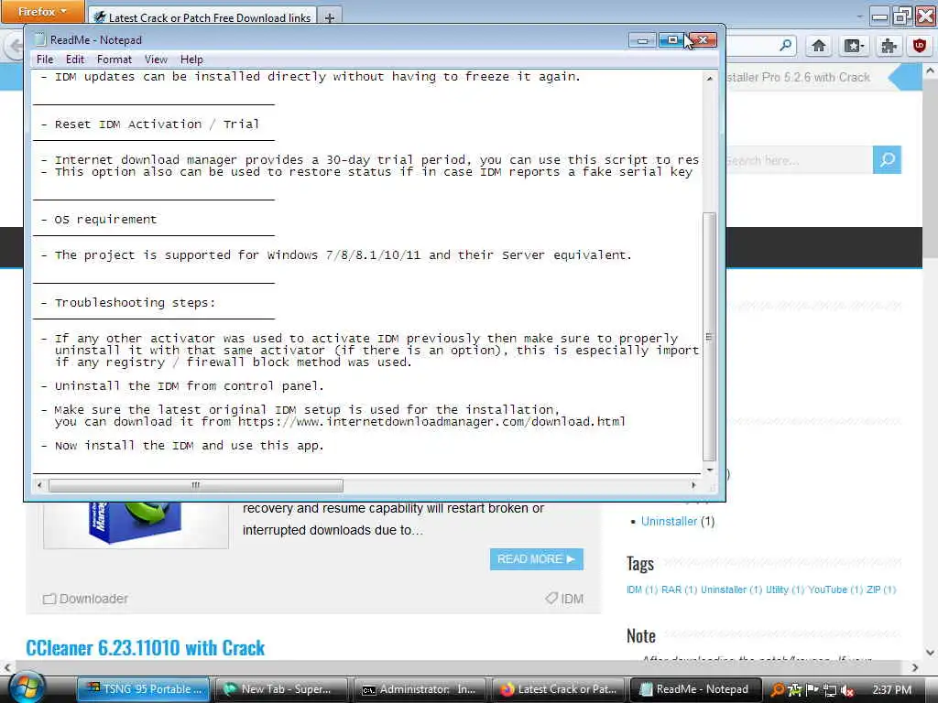Click the Utility (1) tag
The height and width of the screenshot is (703, 938).
click(x=785, y=589)
